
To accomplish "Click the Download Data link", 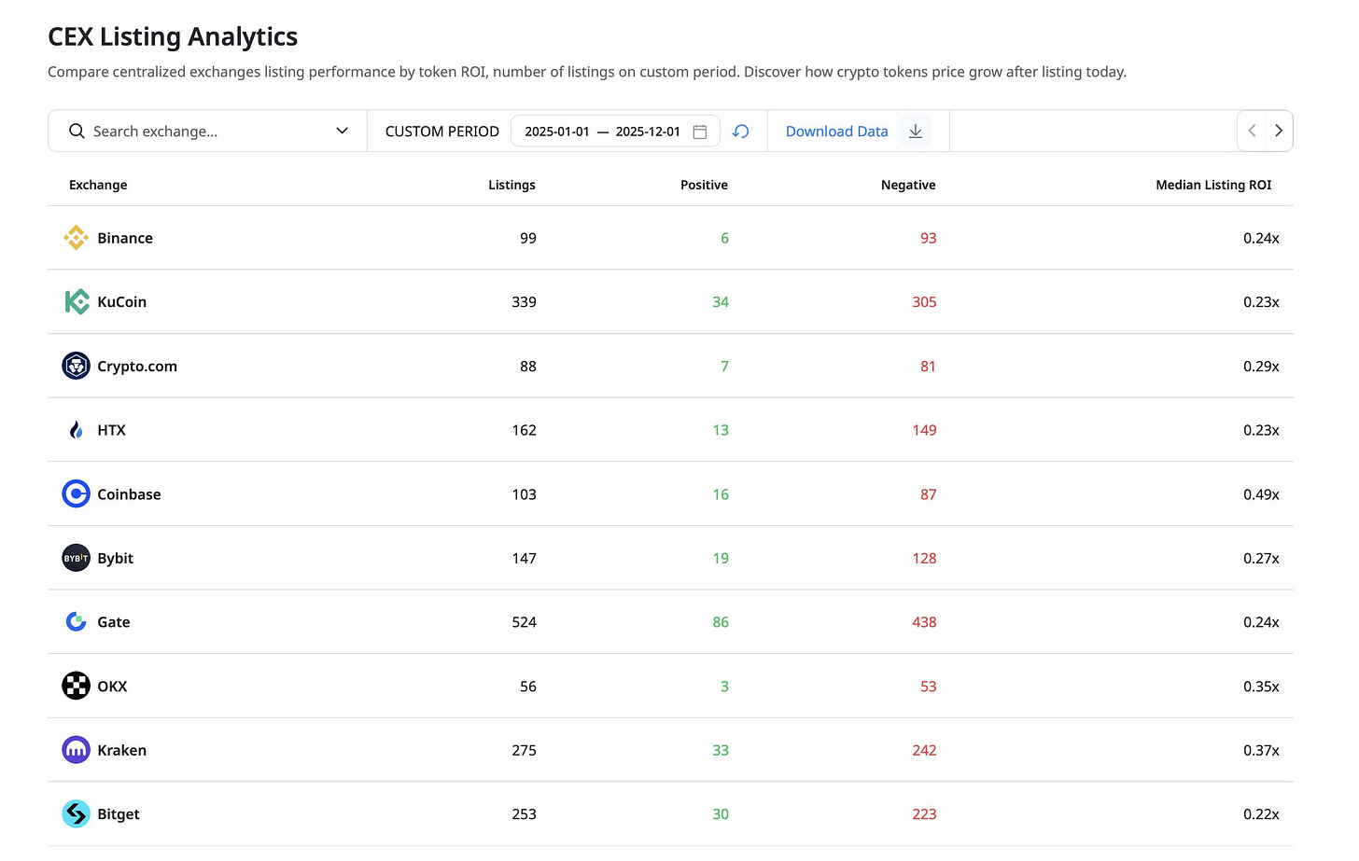I will pos(837,132).
